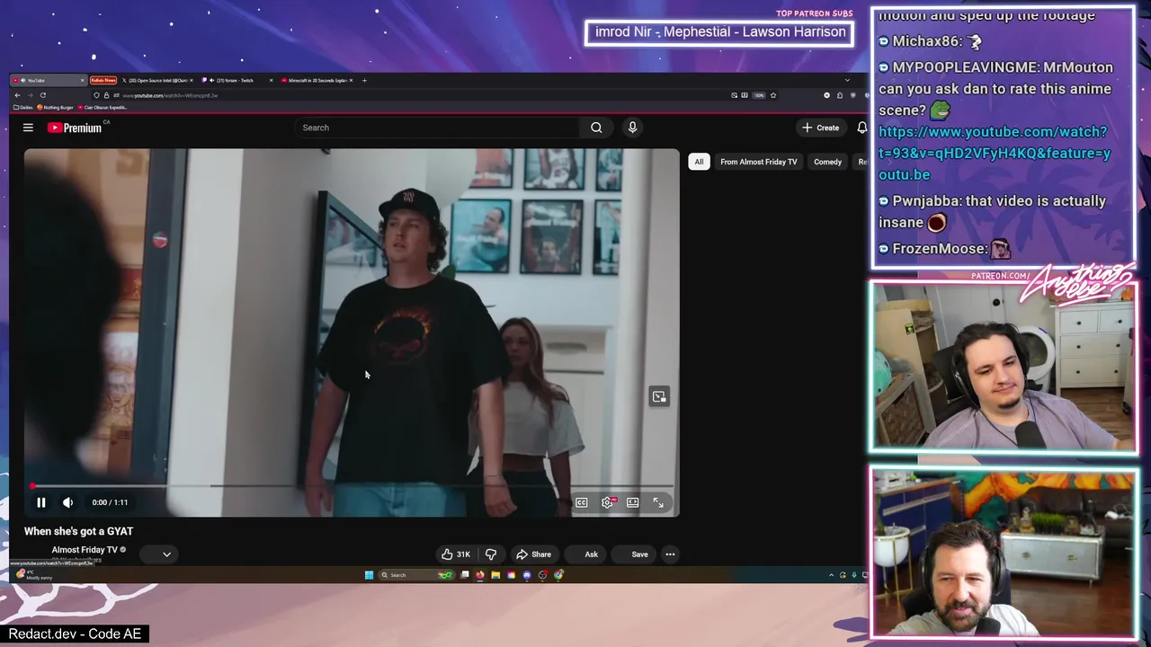Go back in the browser
1151x647 pixels.
pyautogui.click(x=17, y=95)
